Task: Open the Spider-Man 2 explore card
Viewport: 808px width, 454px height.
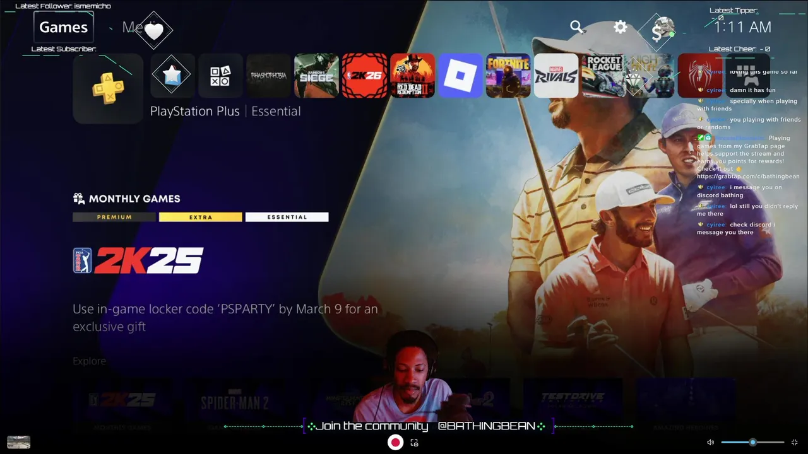Action: [235, 404]
